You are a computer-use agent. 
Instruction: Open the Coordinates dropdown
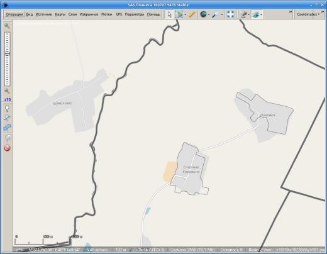point(308,14)
